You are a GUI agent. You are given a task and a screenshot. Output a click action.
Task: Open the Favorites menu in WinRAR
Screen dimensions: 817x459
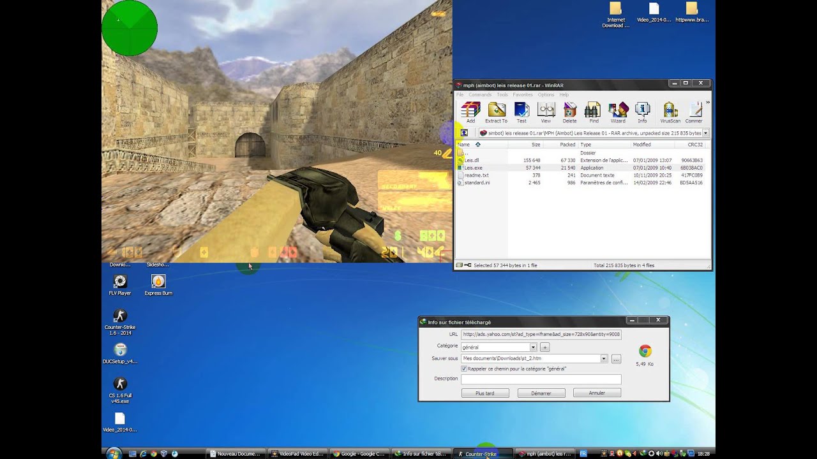click(x=523, y=94)
